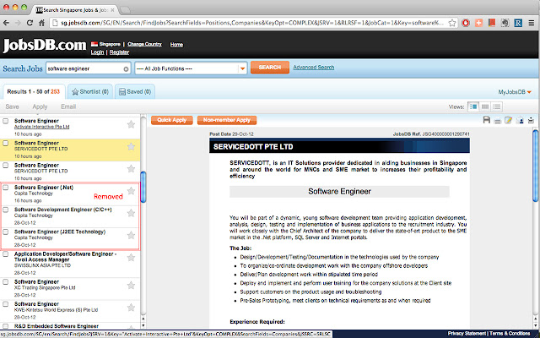Star Software Engineer (J2EE Technology) job

tap(131, 235)
